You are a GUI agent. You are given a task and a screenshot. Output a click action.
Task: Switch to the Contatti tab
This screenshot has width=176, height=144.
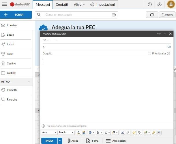pos(62,5)
